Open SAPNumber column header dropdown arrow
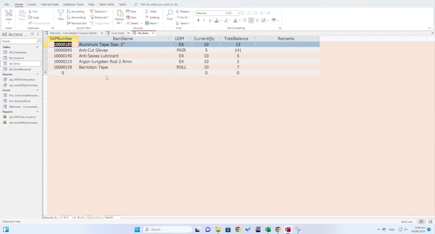The height and width of the screenshot is (234, 435). [x=75, y=38]
